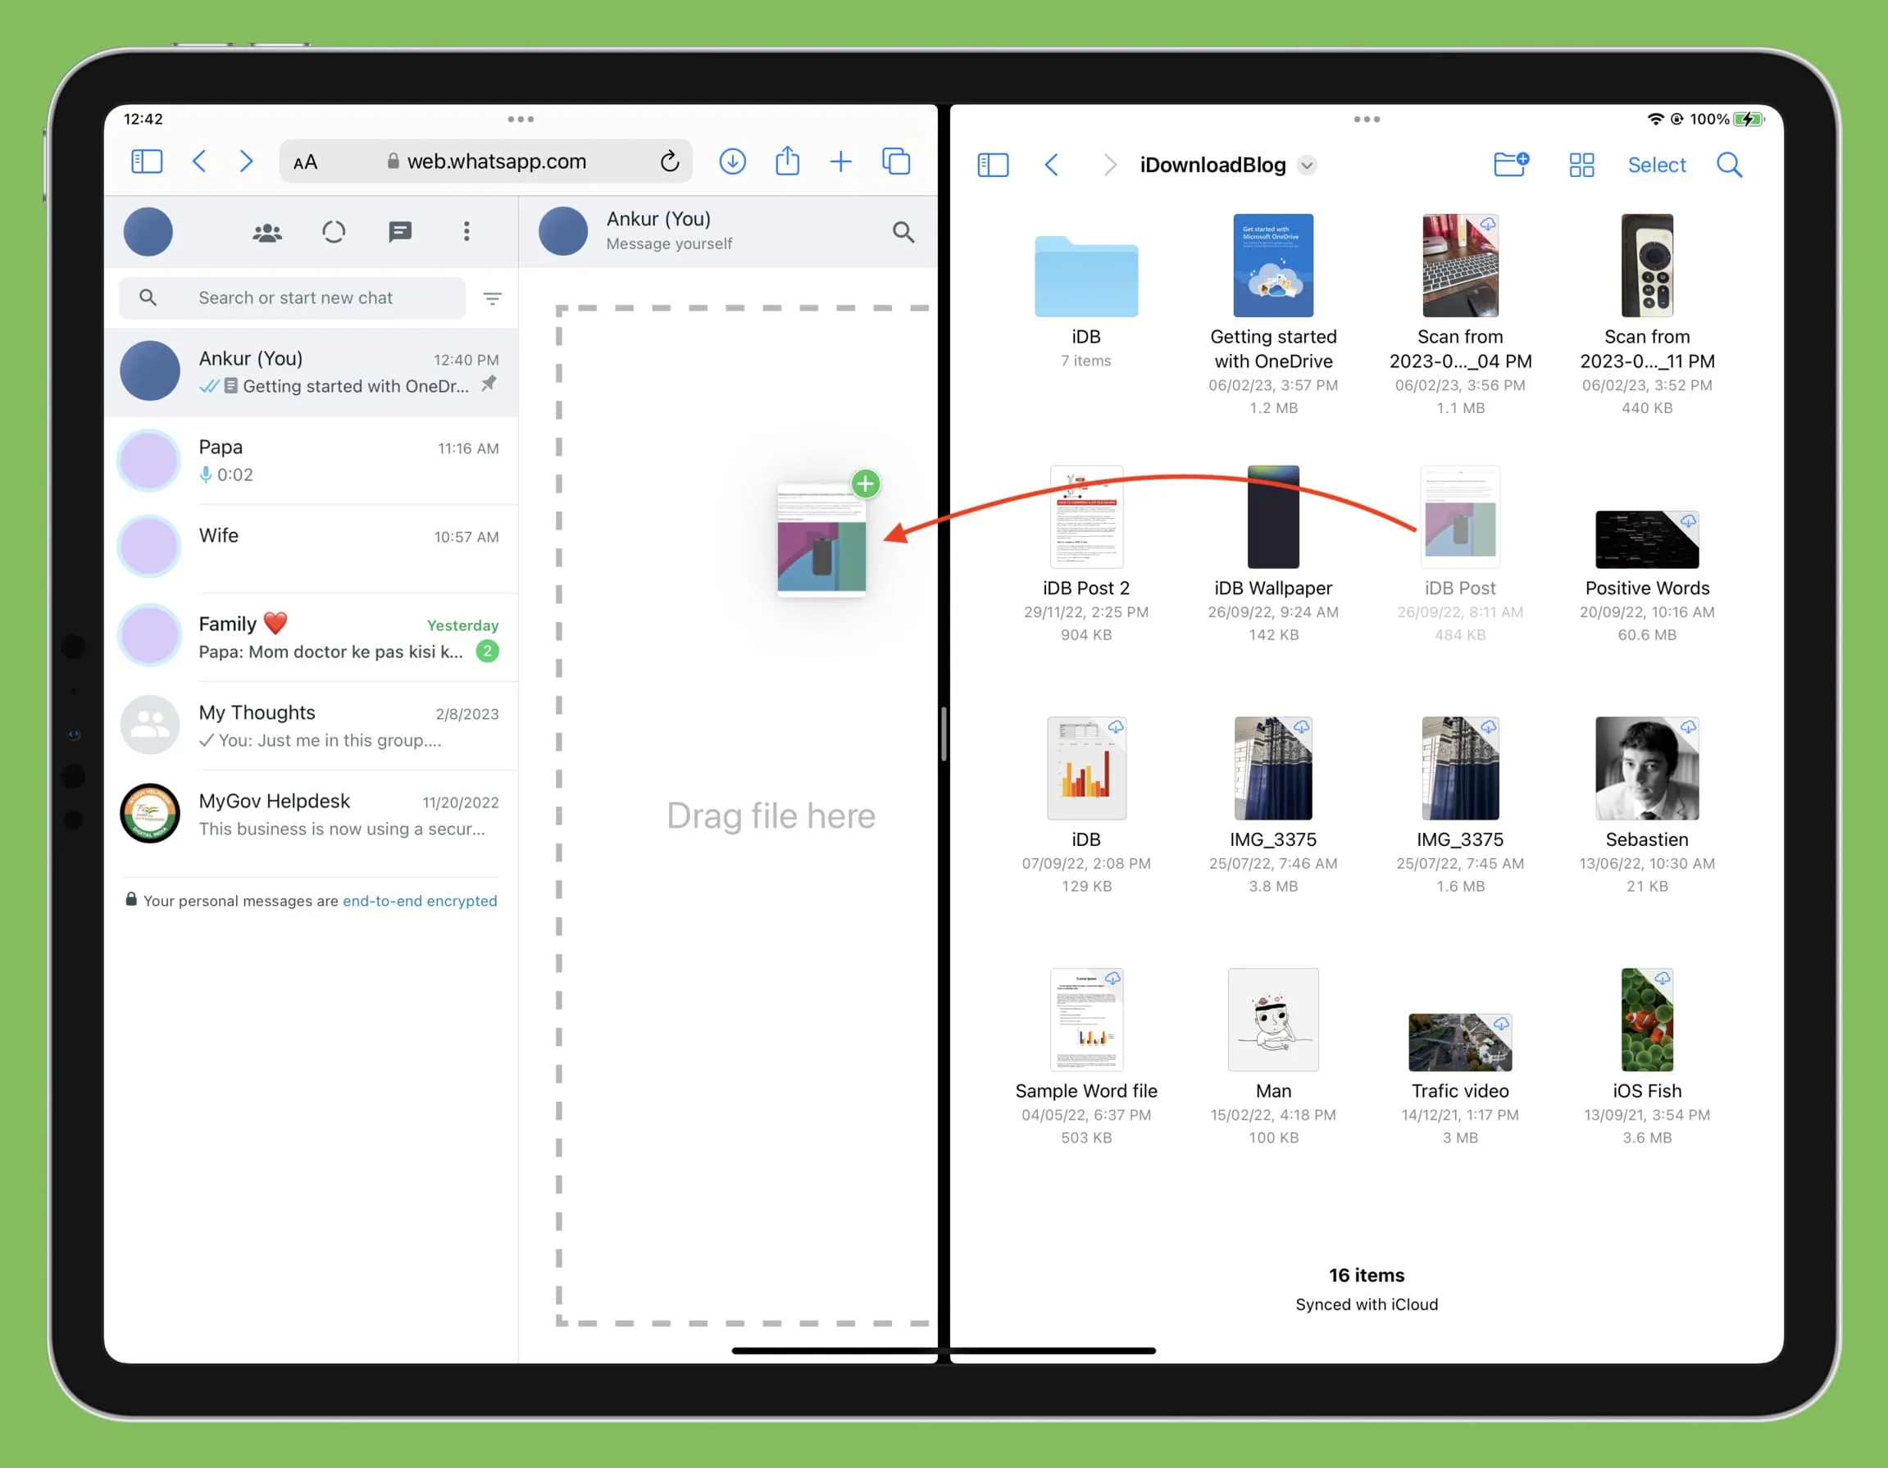Start a new WhatsApp chat

(399, 232)
